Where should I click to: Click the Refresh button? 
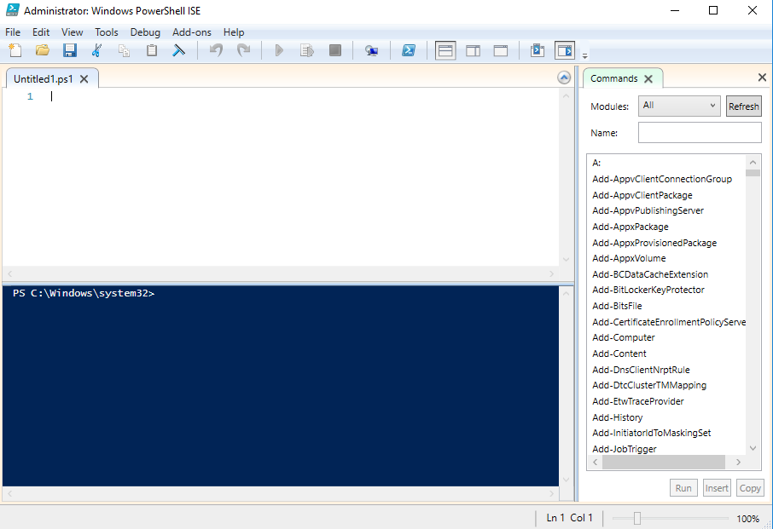[x=743, y=106]
